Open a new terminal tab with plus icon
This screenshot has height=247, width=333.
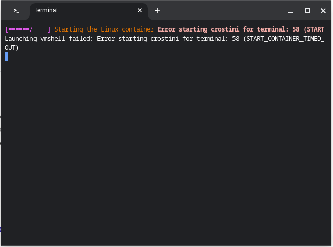(x=157, y=10)
